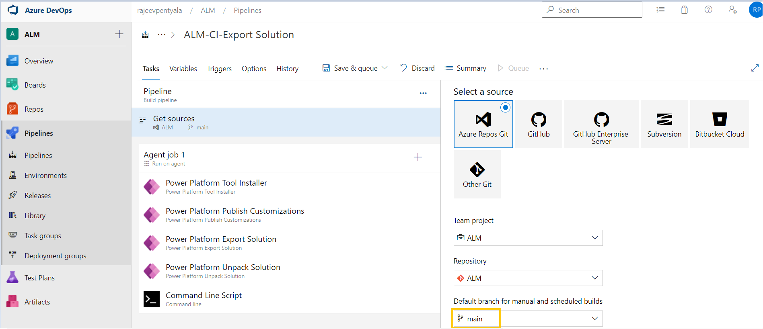Open the Azure DevOps home logo
Screen dimensions: 763x329
click(13, 10)
